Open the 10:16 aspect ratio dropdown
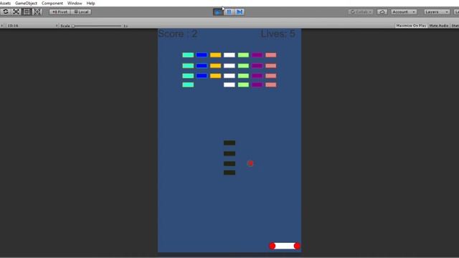This screenshot has height=258, width=459. click(32, 26)
